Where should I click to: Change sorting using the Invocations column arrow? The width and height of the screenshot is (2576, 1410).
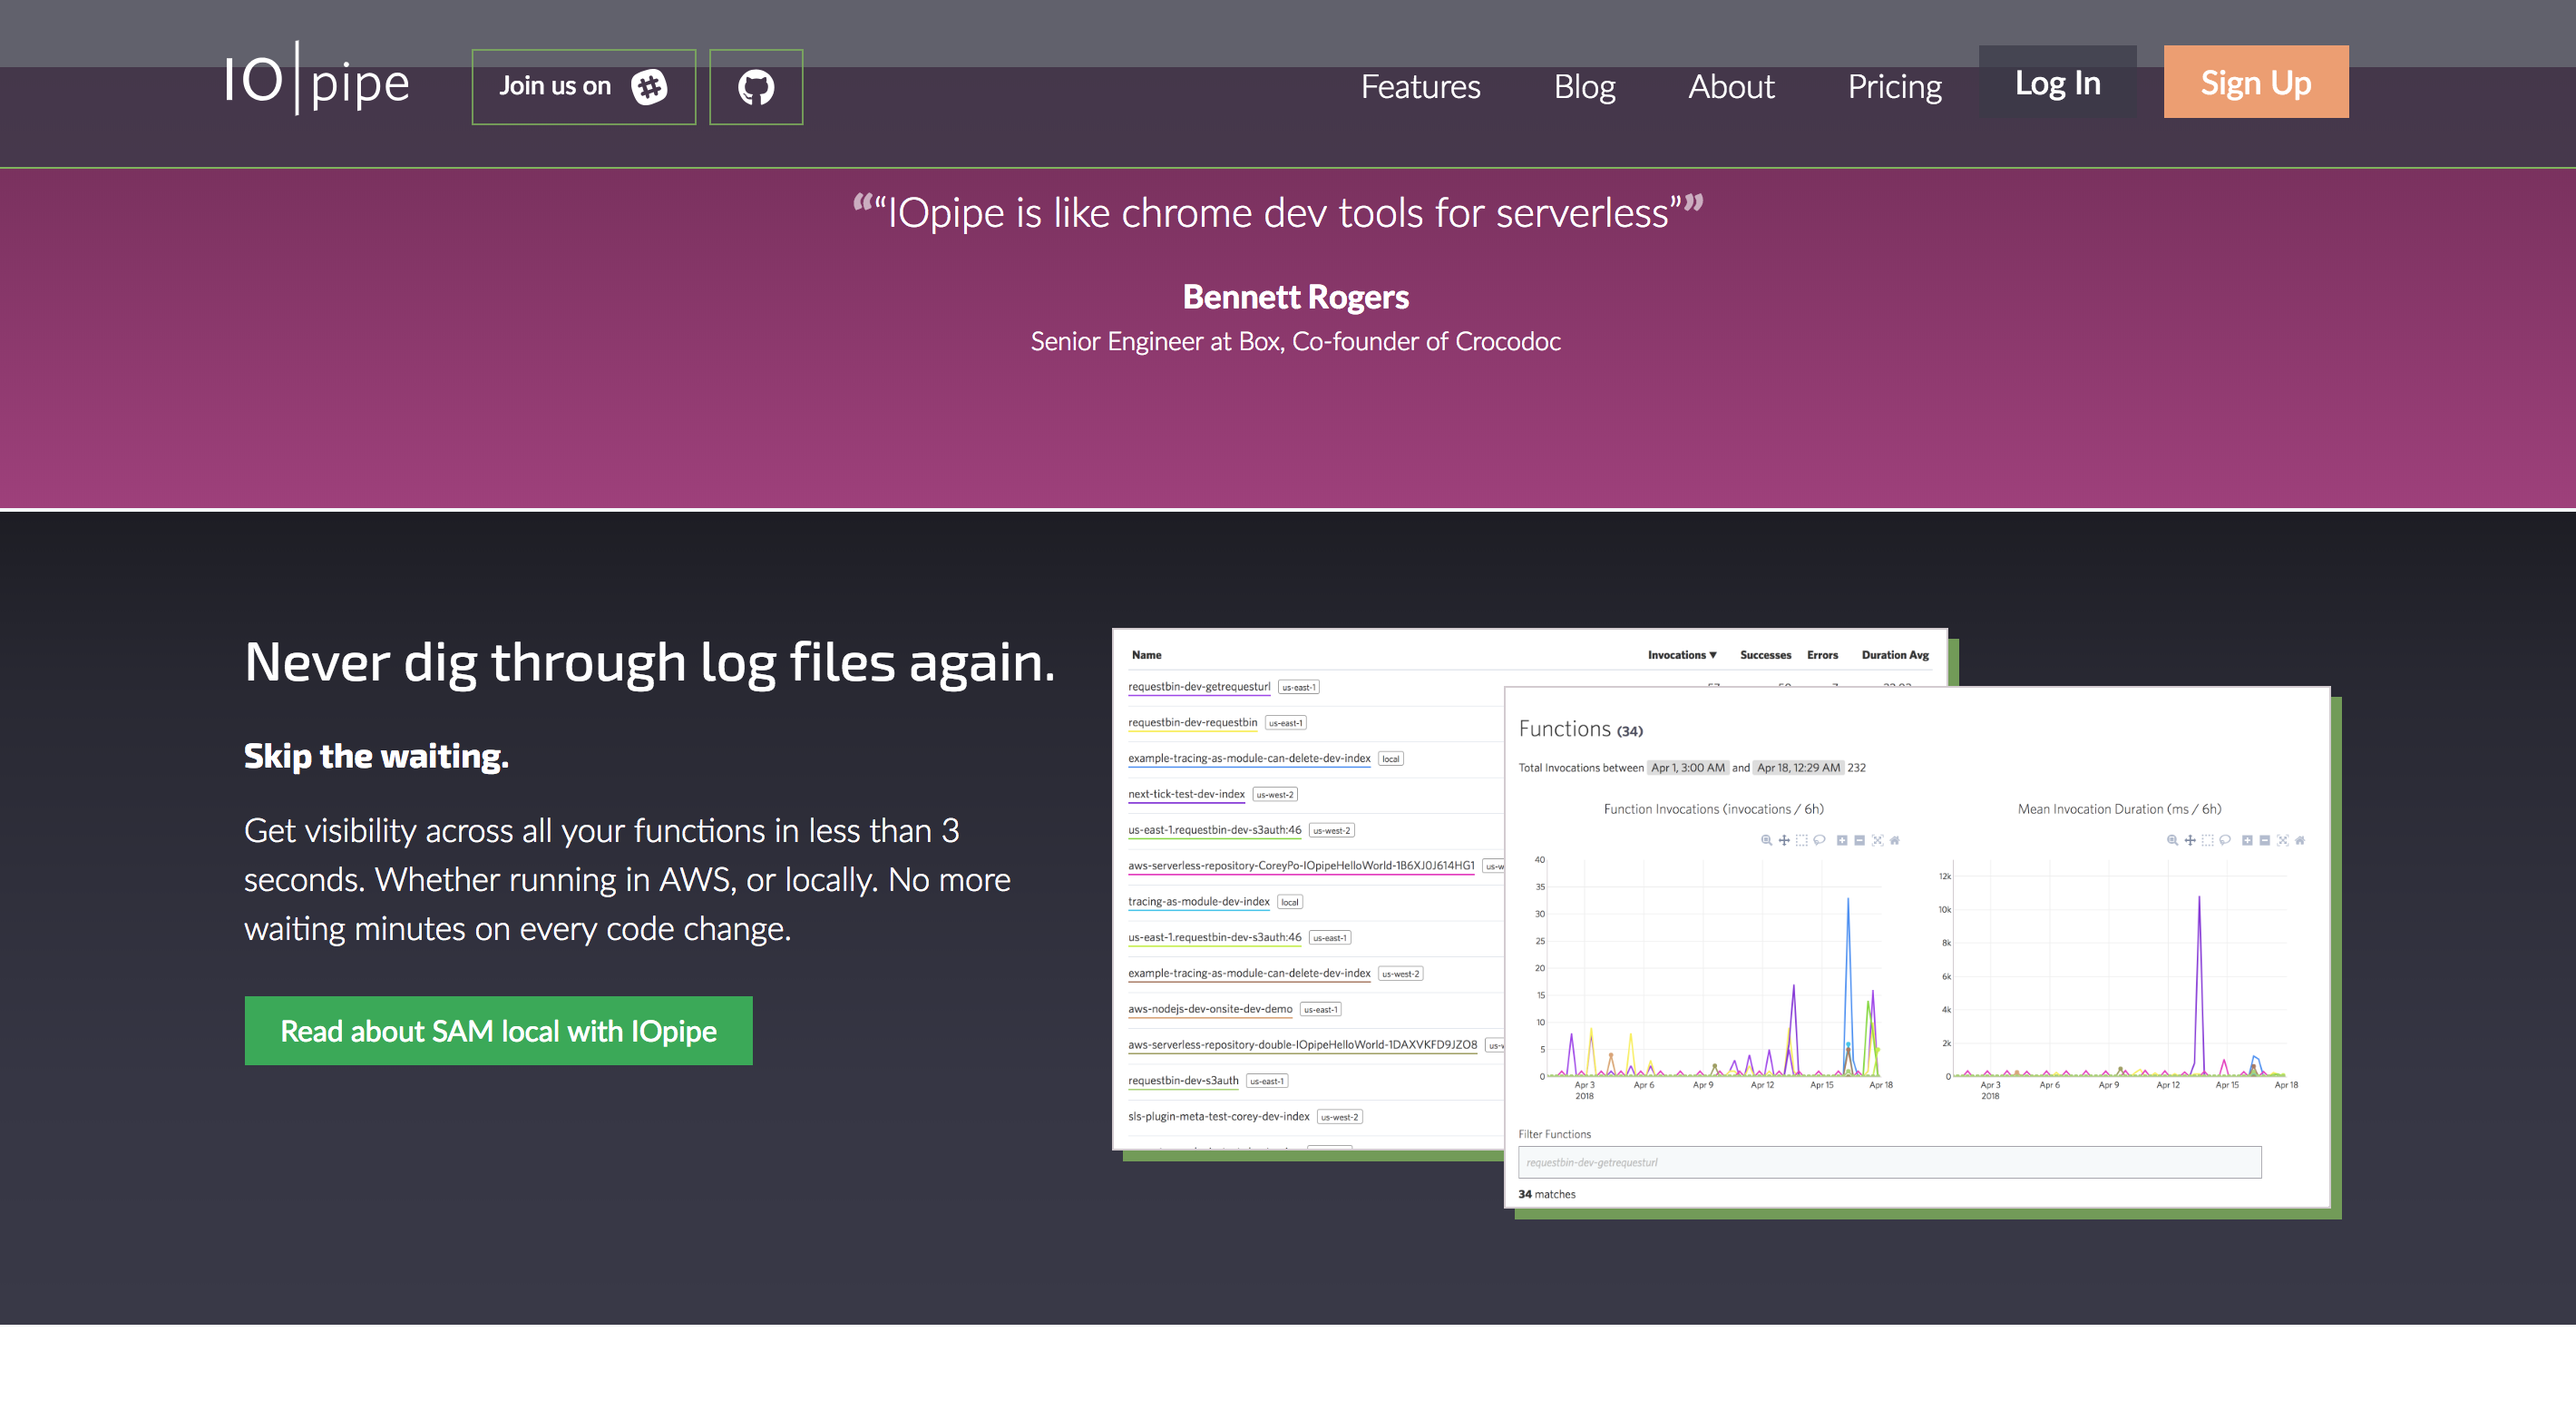coord(1714,655)
